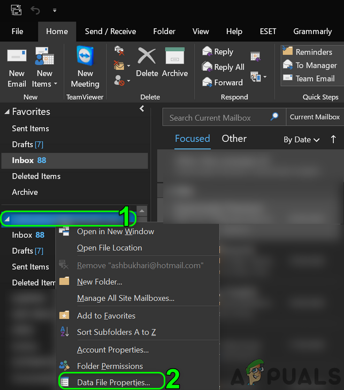Click Reply in the Respond group
The width and height of the screenshot is (344, 390).
click(x=218, y=52)
